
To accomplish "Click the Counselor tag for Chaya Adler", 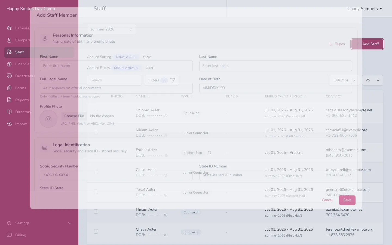I will pos(191,232).
